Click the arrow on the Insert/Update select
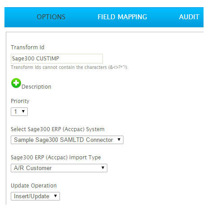Screen dimensions: 208x209 pyautogui.click(x=55, y=196)
